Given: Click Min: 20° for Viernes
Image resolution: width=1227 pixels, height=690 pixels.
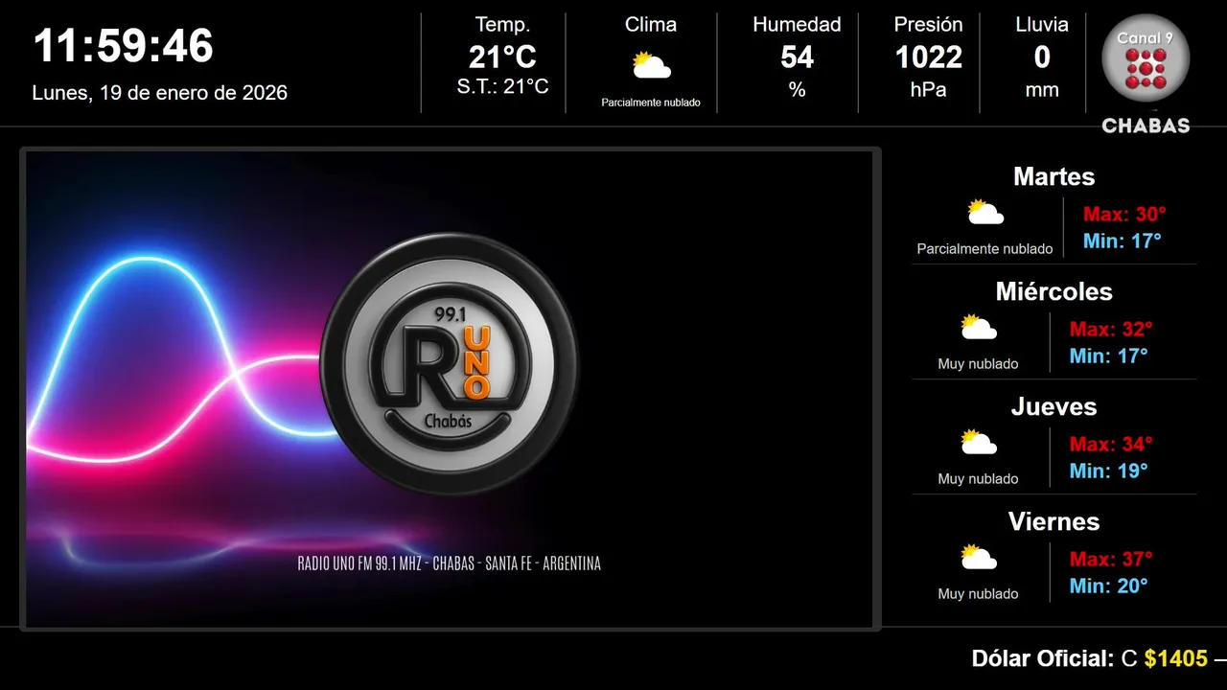Looking at the screenshot, I should [1109, 586].
